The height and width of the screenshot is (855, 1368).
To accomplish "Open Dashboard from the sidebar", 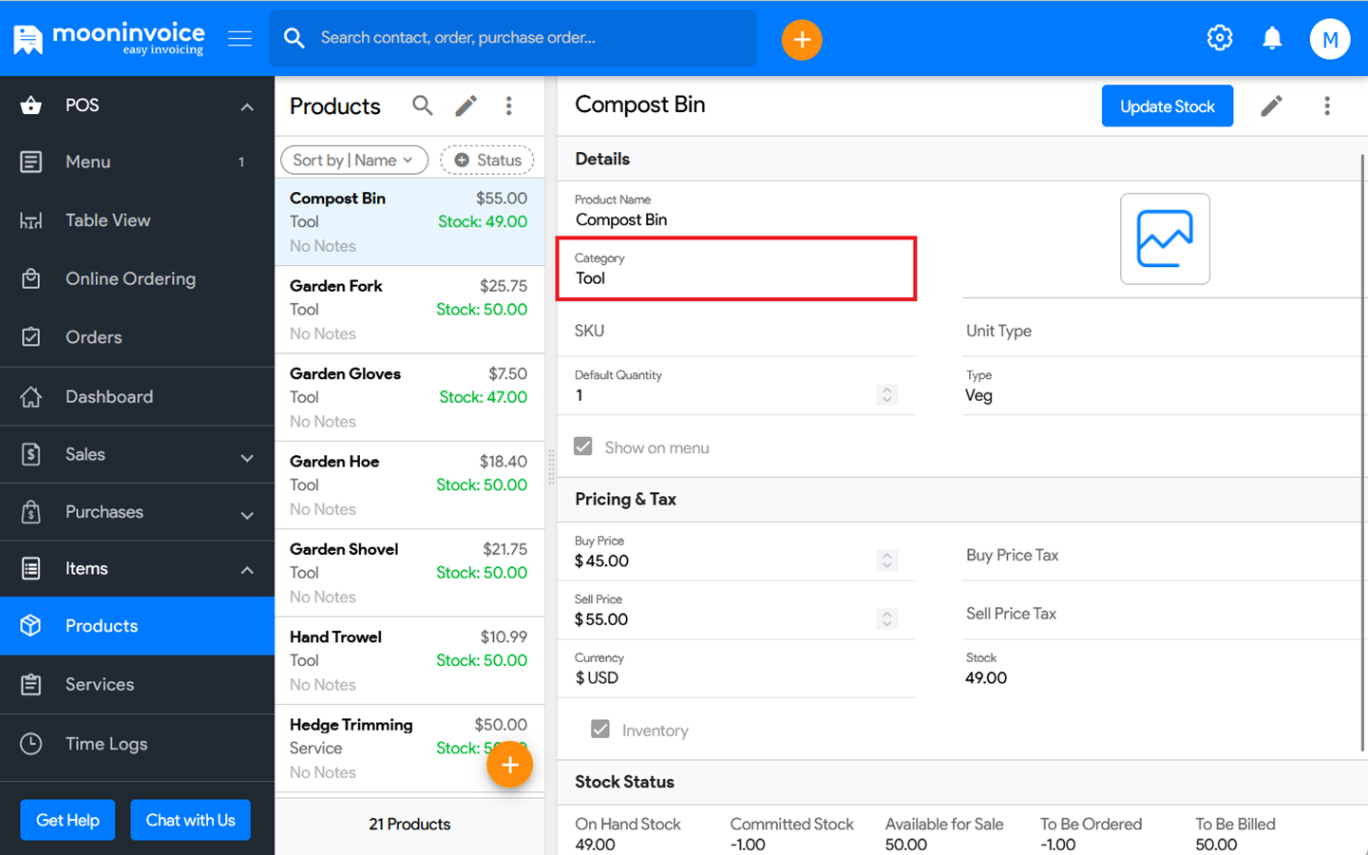I will point(108,396).
